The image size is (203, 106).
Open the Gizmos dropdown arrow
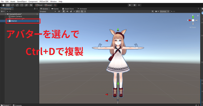point(168,11)
